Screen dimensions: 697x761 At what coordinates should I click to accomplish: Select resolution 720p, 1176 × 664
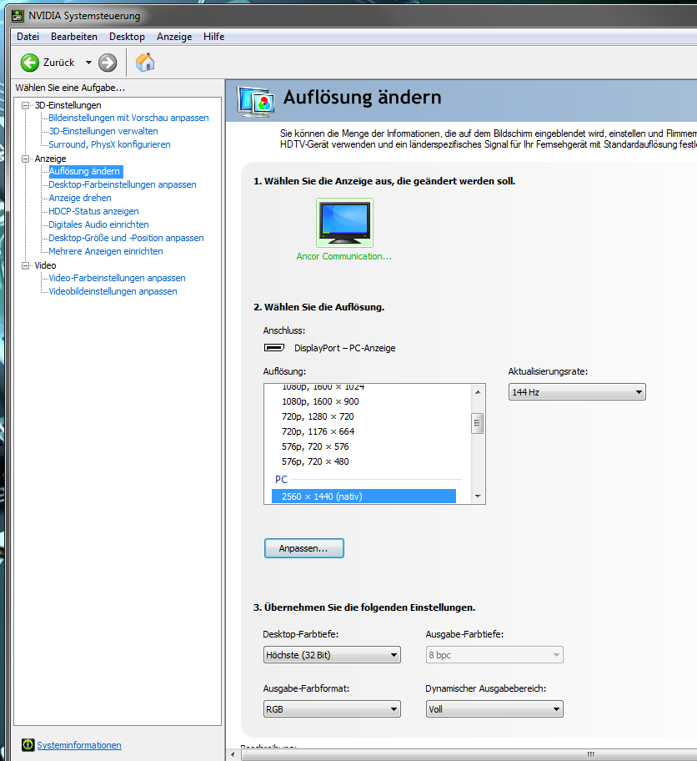pyautogui.click(x=318, y=431)
